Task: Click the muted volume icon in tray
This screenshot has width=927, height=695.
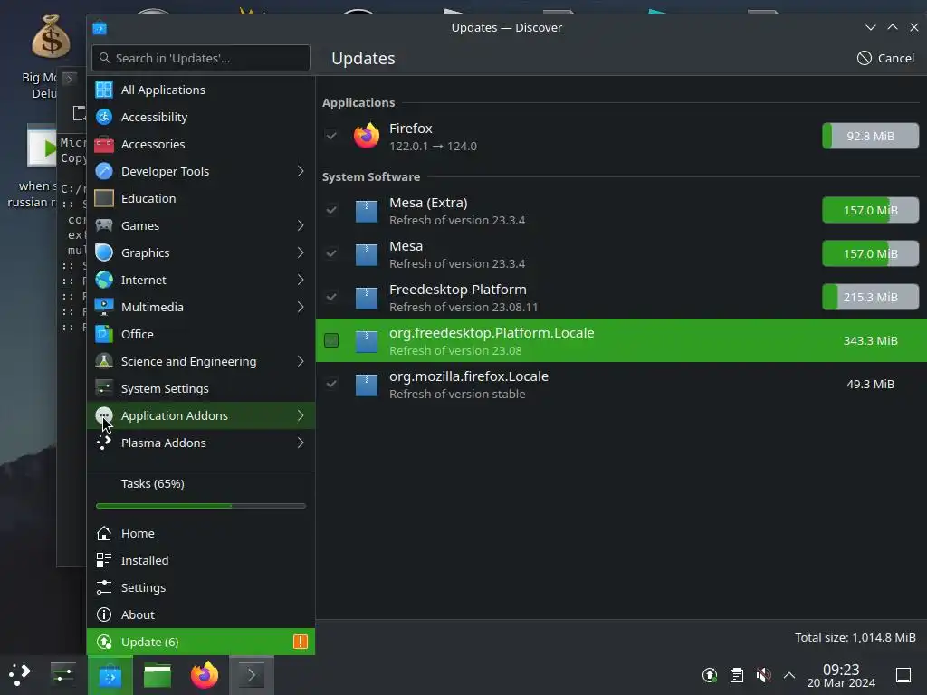Action: (763, 675)
